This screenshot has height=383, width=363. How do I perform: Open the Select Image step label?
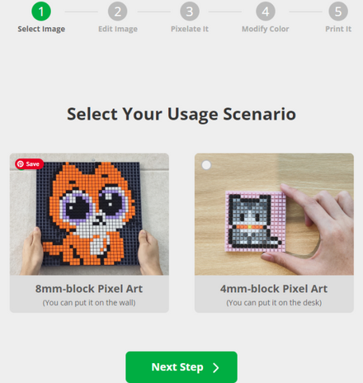pyautogui.click(x=41, y=29)
